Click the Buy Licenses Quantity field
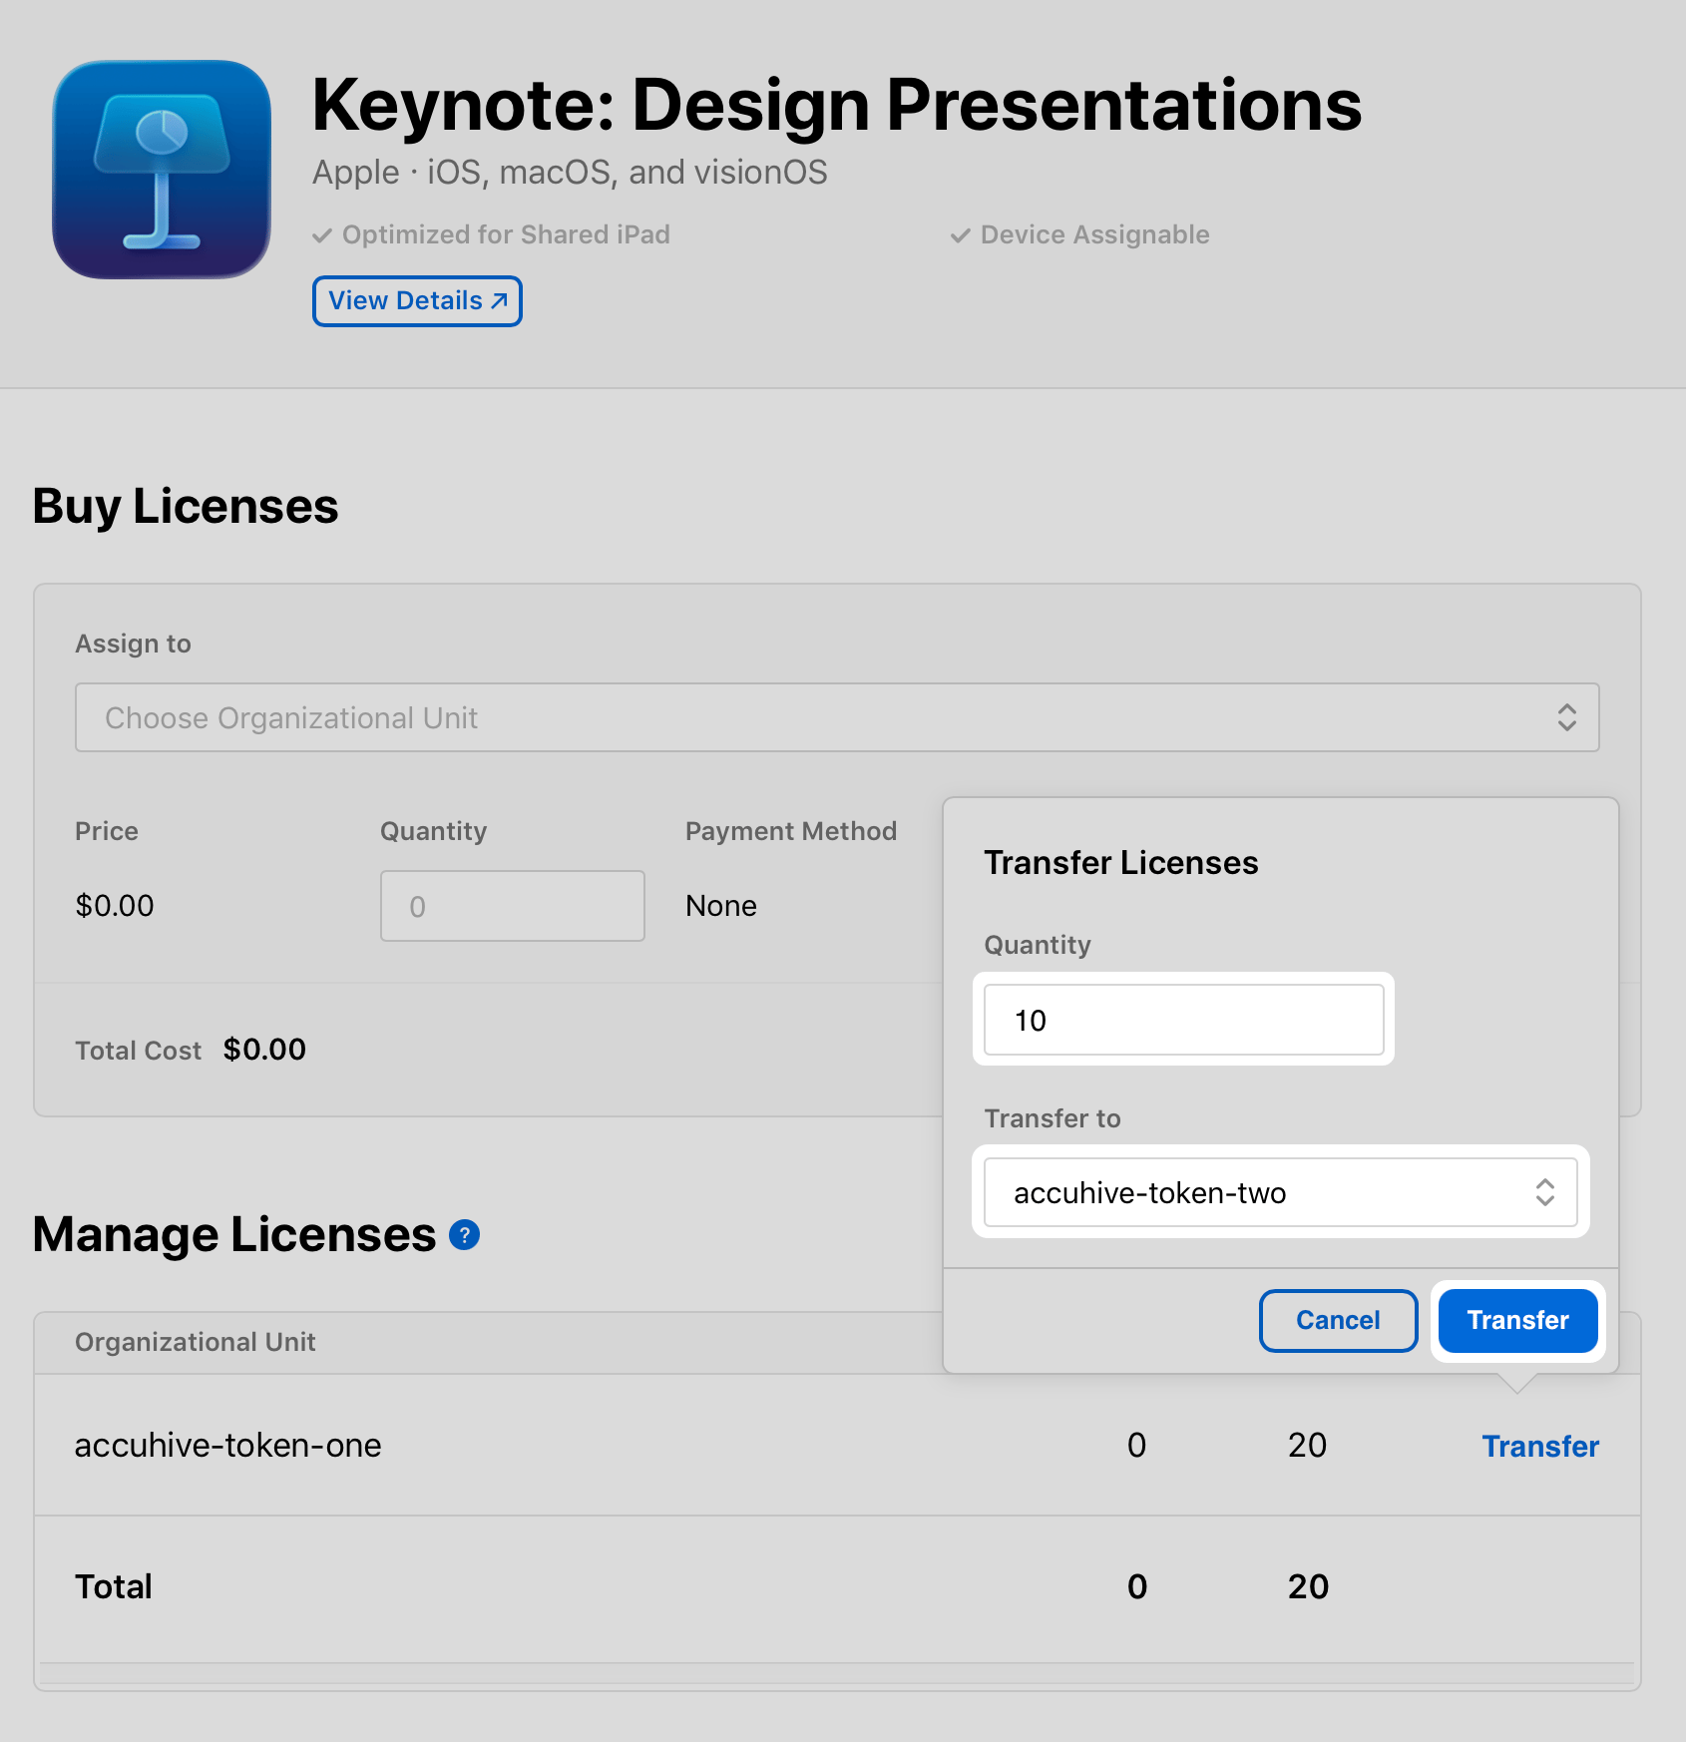1686x1742 pixels. [x=513, y=906]
